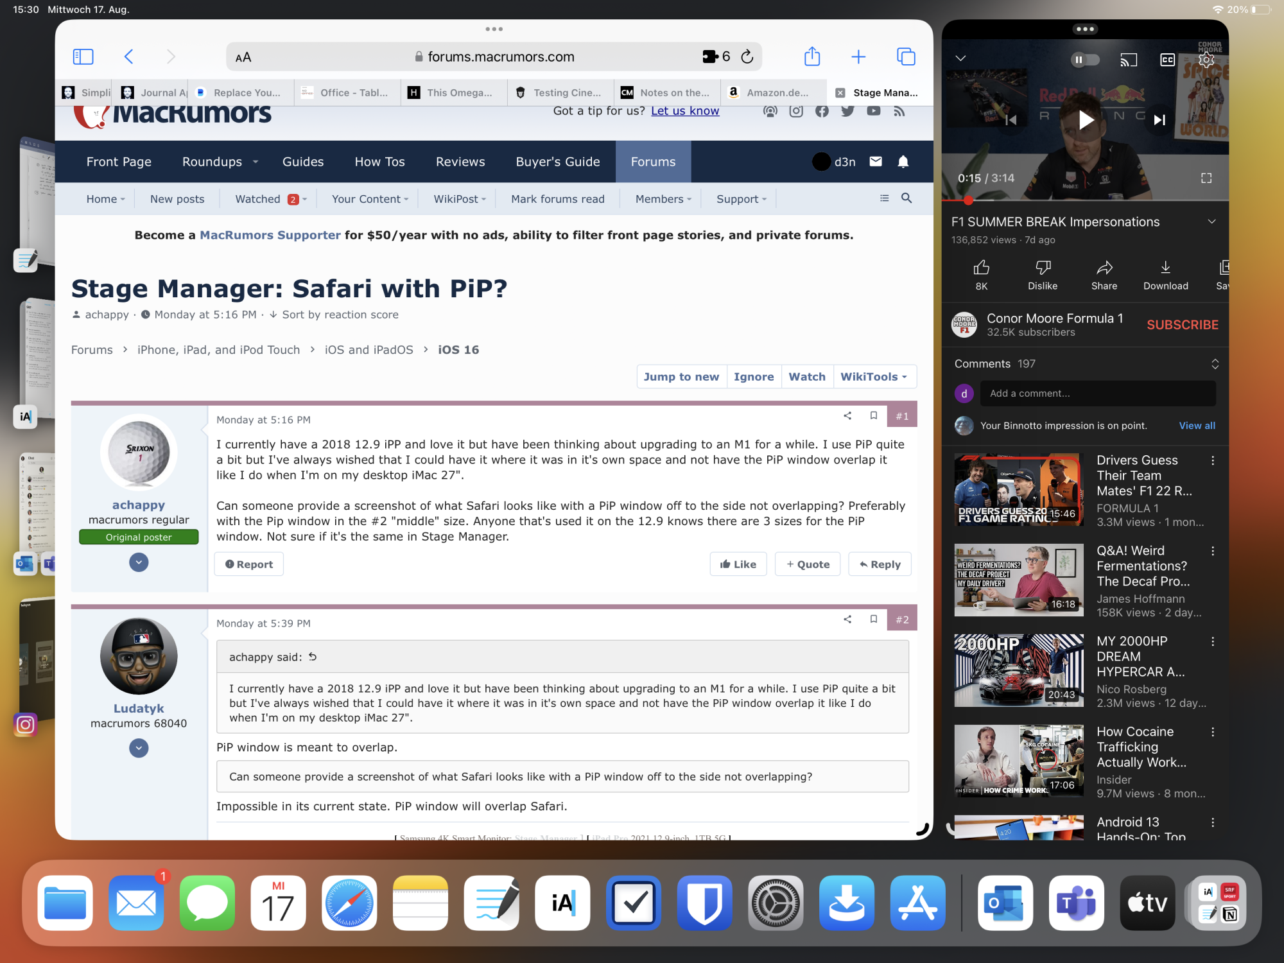The height and width of the screenshot is (963, 1284).
Task: Expand Roundups dropdown arrow
Action: (x=256, y=162)
